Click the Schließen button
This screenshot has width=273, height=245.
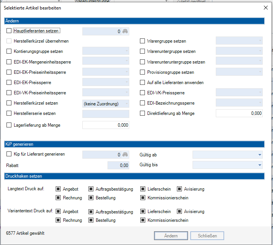pyautogui.click(x=207, y=236)
